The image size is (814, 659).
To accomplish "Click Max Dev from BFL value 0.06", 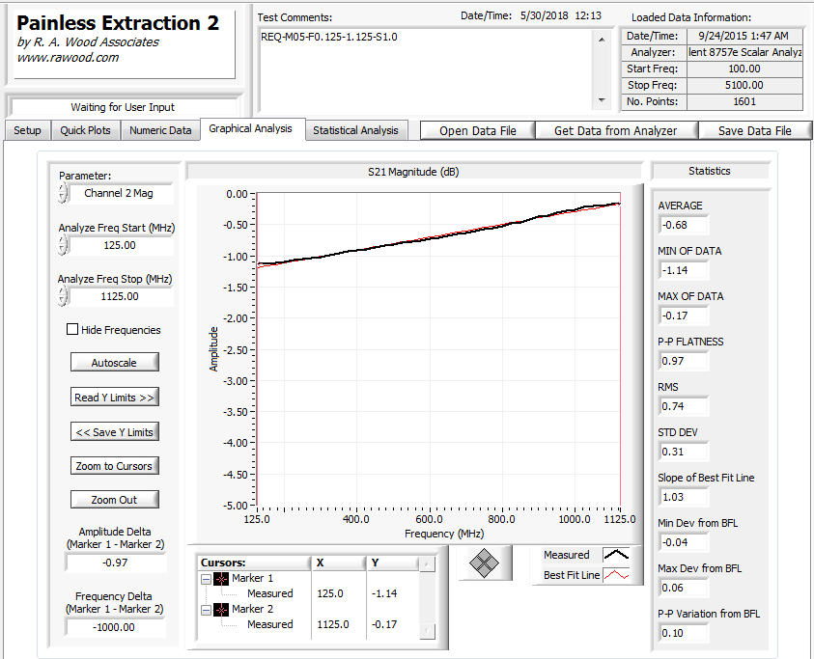I will (684, 588).
